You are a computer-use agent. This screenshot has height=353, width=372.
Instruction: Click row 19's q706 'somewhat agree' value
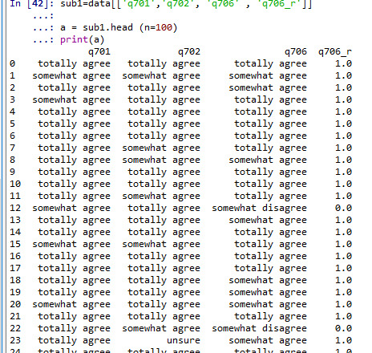[x=268, y=293]
